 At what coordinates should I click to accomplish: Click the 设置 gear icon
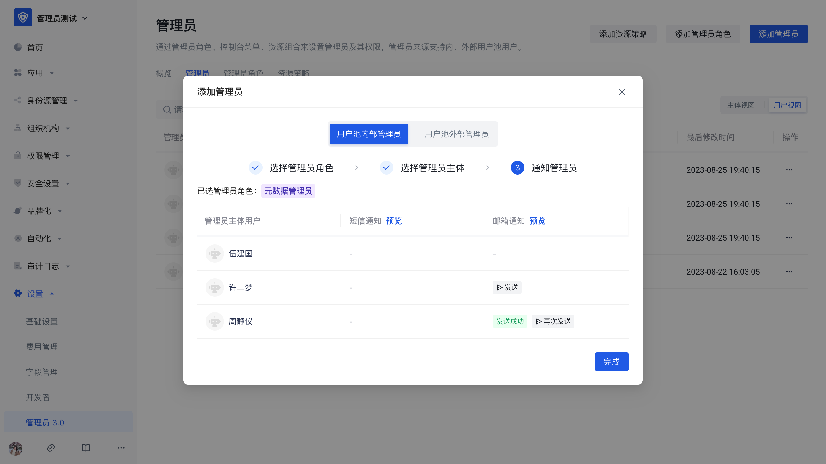tap(18, 293)
